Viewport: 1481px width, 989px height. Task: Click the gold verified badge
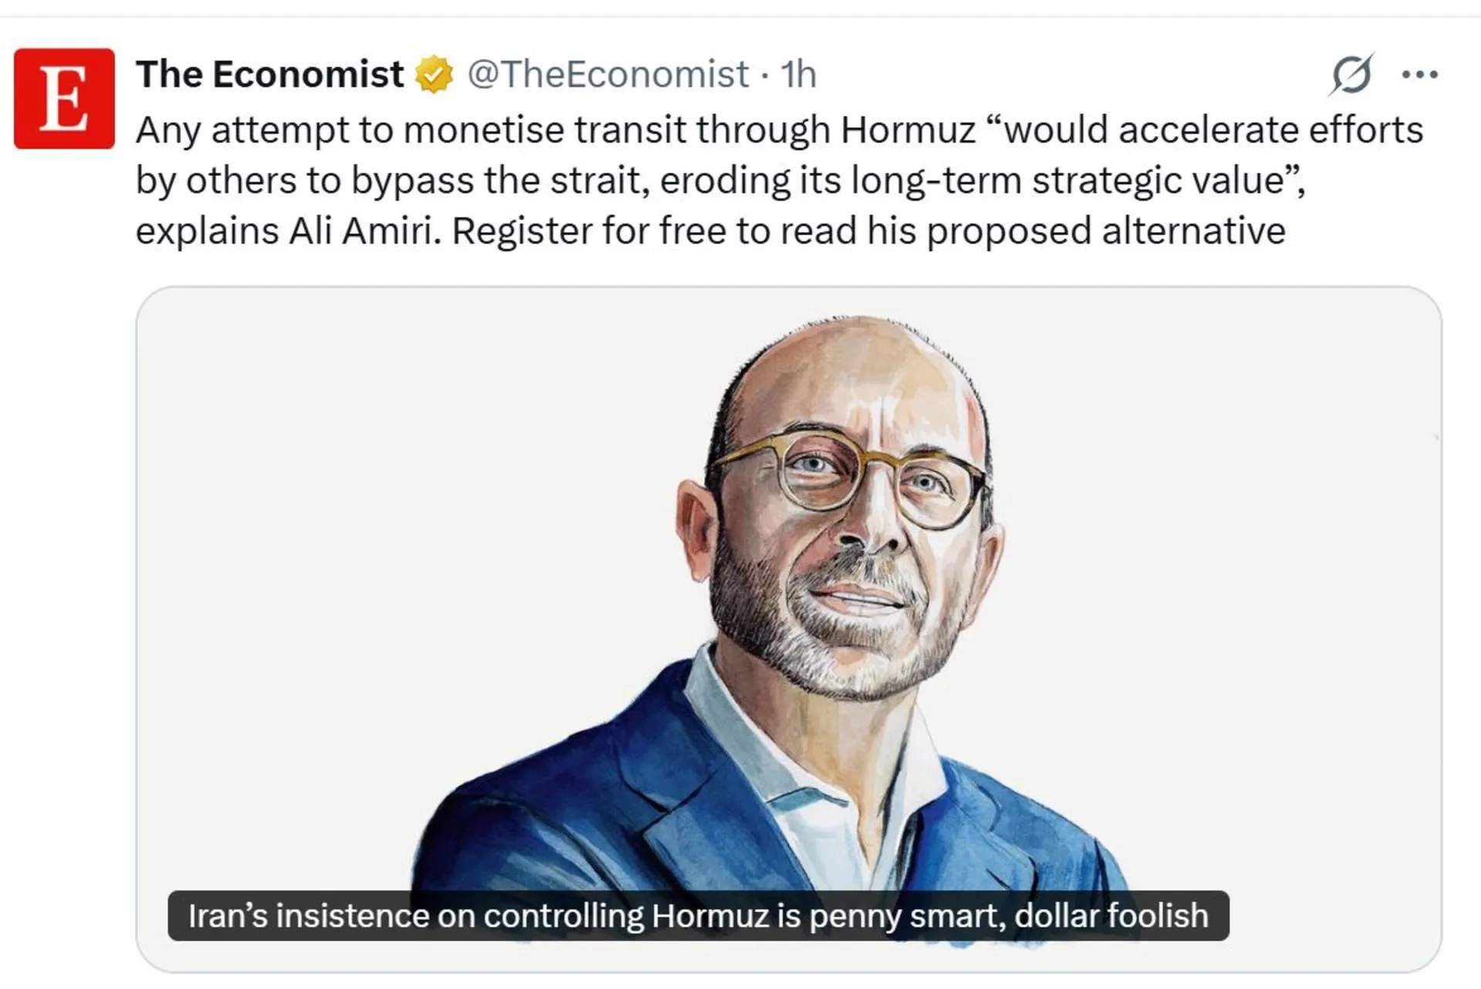[x=434, y=75]
